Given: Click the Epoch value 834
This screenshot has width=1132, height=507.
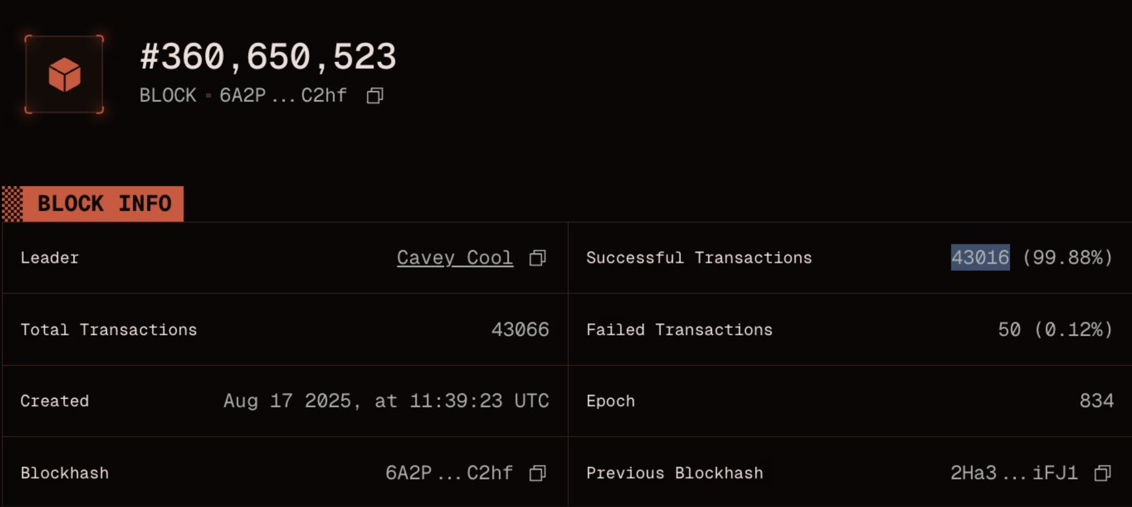Looking at the screenshot, I should 1096,401.
